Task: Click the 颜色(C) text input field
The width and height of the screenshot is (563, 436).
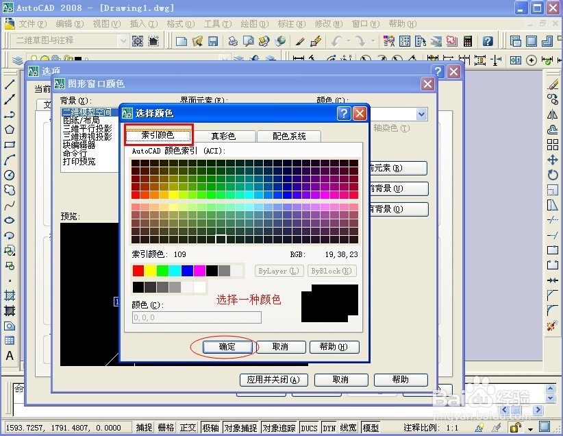Action: pyautogui.click(x=197, y=317)
